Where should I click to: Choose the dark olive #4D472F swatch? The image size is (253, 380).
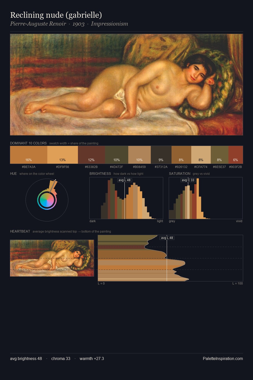tap(116, 155)
